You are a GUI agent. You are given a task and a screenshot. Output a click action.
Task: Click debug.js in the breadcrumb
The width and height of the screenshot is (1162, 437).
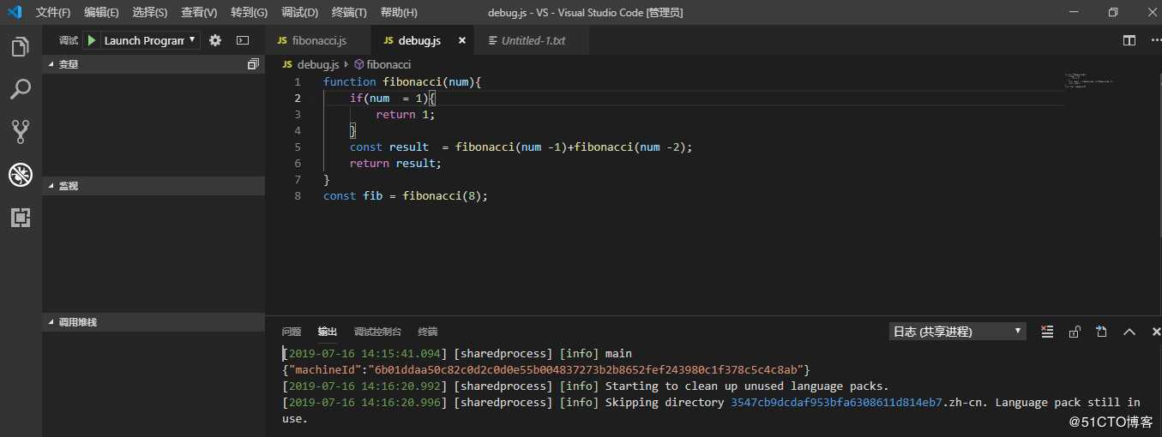[318, 64]
